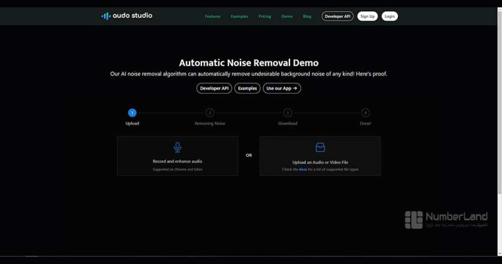502x264 pixels.
Task: Click the Audo Studio logo icon
Action: coord(106,16)
